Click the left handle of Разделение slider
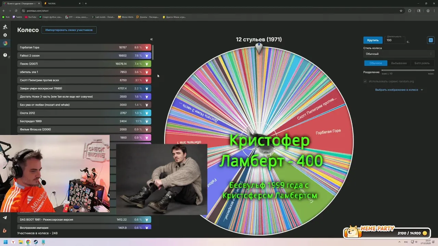 [383, 70]
